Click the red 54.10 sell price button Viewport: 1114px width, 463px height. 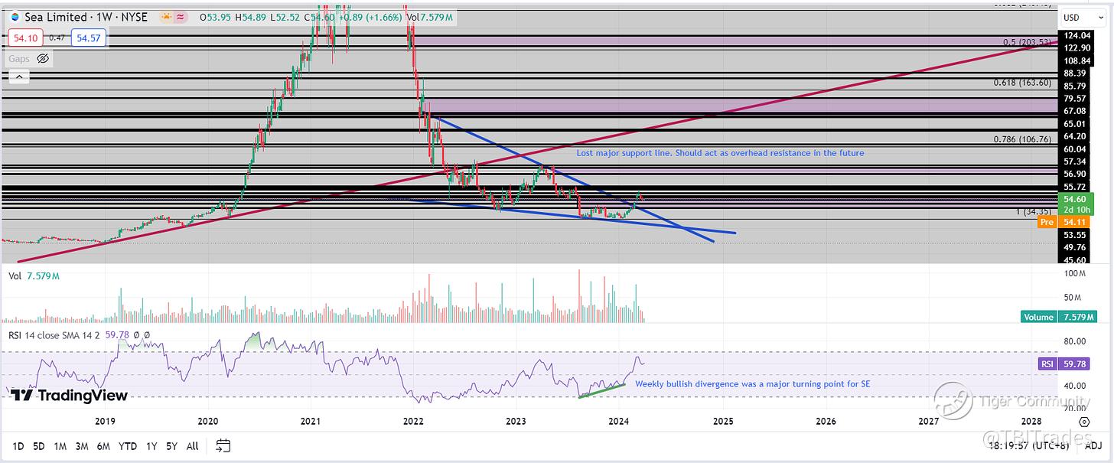click(x=24, y=37)
